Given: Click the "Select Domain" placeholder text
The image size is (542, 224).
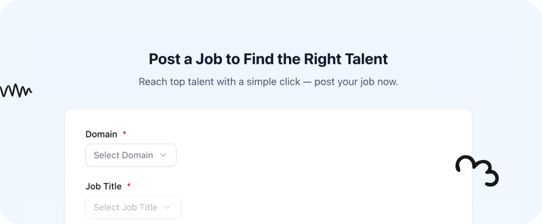Looking at the screenshot, I should click(124, 155).
